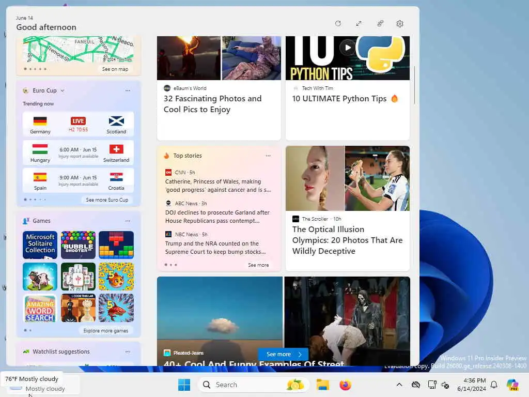Open Firefox from taskbar

pyautogui.click(x=345, y=385)
